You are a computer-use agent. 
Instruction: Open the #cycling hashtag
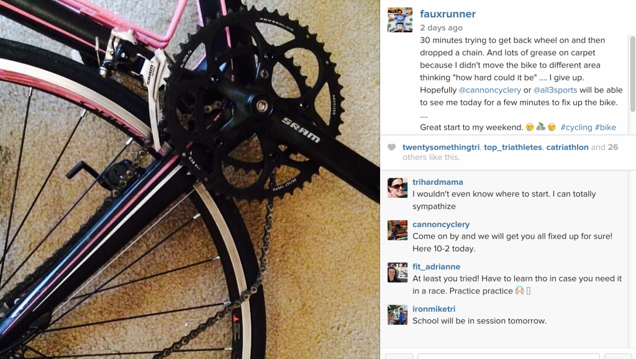(576, 127)
